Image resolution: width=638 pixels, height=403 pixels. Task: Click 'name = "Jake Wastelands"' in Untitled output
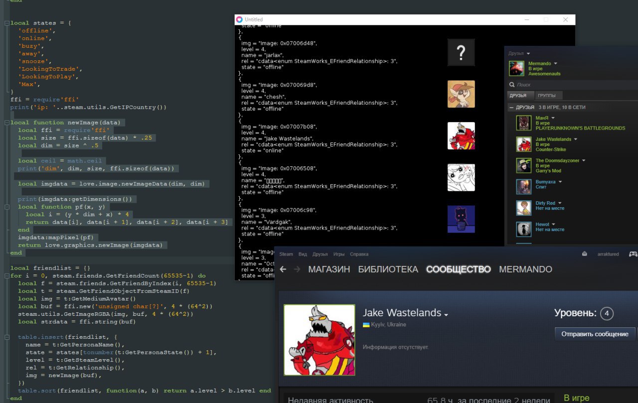(277, 138)
